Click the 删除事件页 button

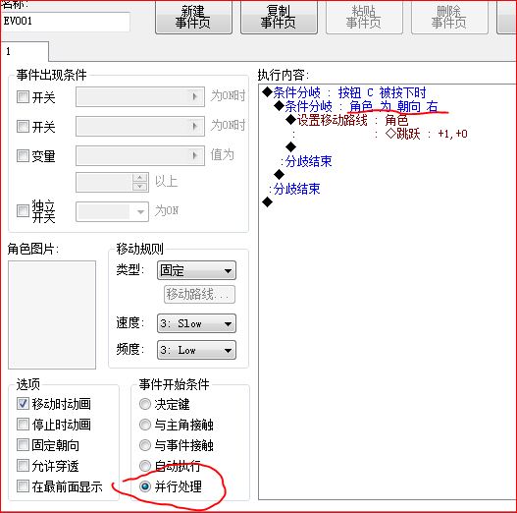(449, 17)
